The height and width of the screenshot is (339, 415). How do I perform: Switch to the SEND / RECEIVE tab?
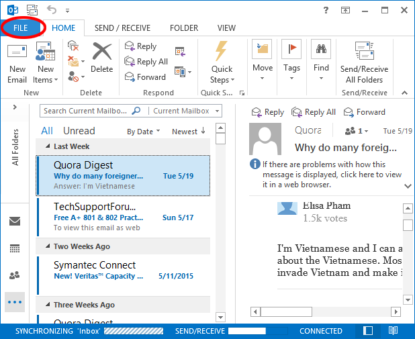pyautogui.click(x=122, y=28)
